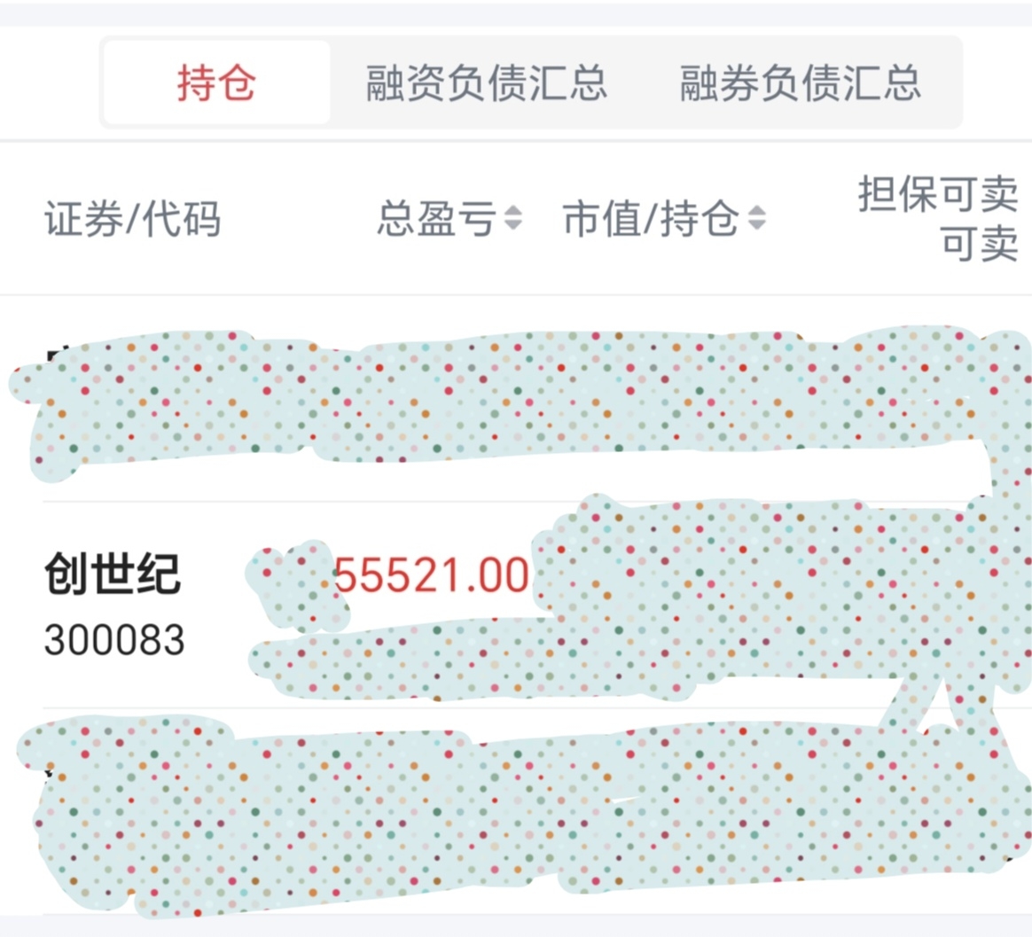Click the 可卖 header line
The image size is (1032, 937).
pyautogui.click(x=980, y=243)
